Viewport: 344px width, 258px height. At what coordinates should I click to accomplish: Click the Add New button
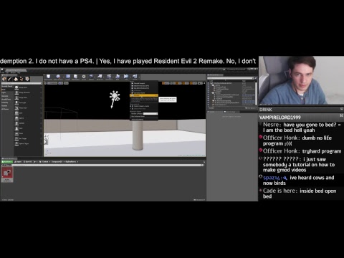[7, 162]
